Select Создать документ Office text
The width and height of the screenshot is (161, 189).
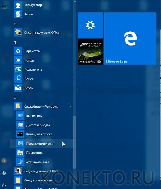41,171
